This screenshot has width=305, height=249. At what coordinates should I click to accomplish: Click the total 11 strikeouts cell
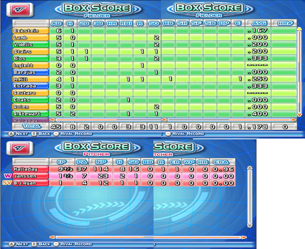tap(154, 127)
